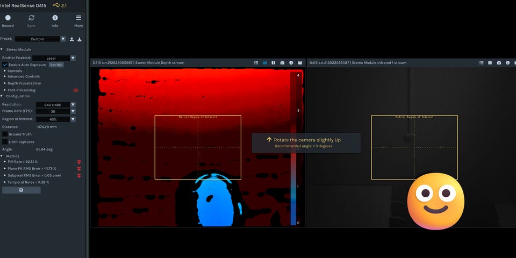Click the Laser emitter value field
516x258 pixels.
(51, 58)
